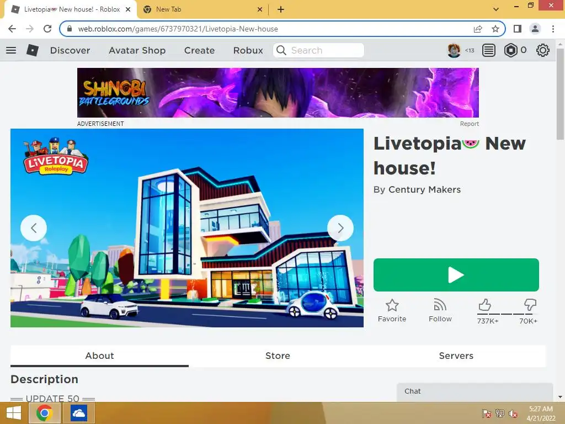Click the Follow feed icon

pyautogui.click(x=440, y=305)
